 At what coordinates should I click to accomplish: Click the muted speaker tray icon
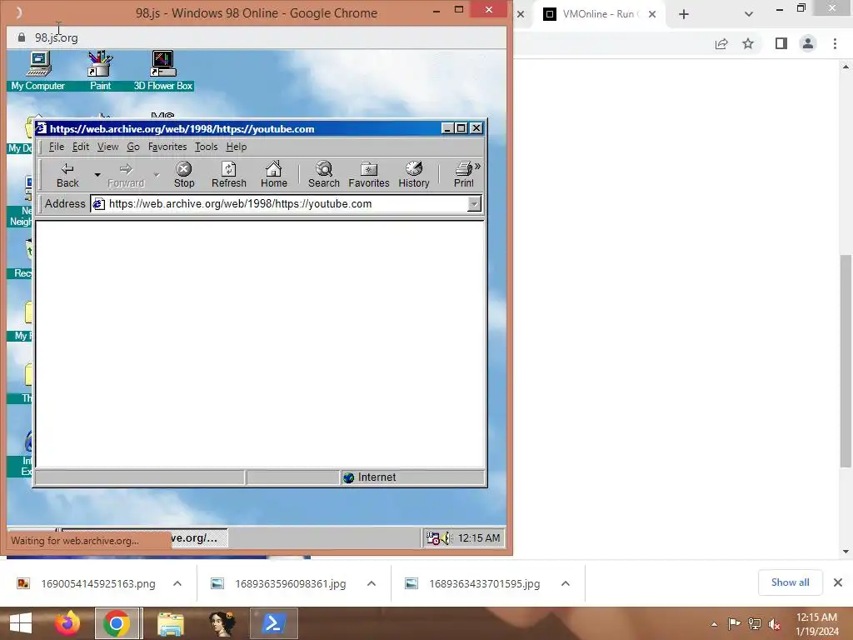click(774, 623)
